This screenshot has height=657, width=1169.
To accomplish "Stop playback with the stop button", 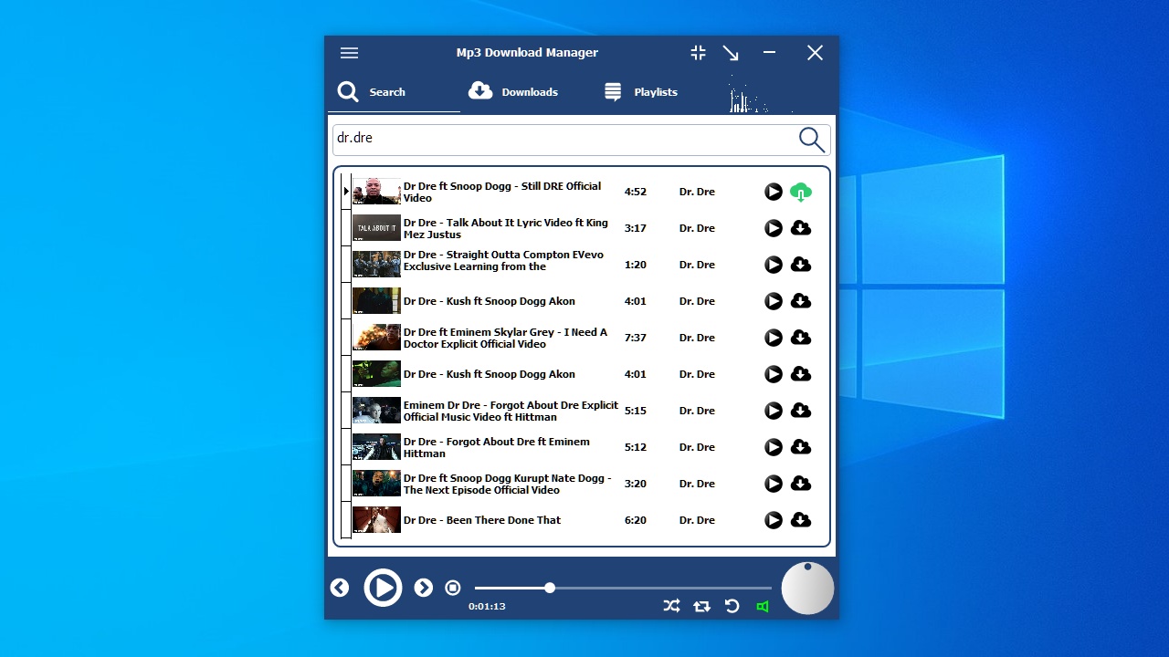I will tap(453, 588).
